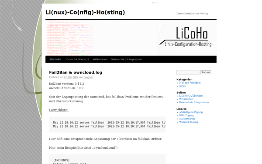Go to the Startseite menu item
The image size is (262, 164).
pos(55,59)
